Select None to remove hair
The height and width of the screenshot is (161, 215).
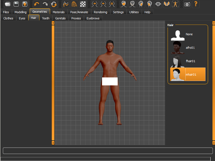(x=188, y=34)
